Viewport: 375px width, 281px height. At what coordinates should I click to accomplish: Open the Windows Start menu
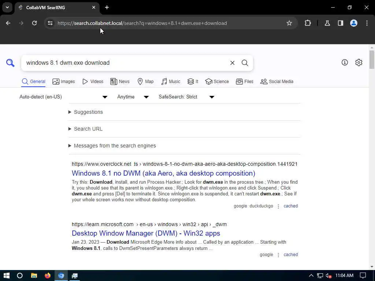(7, 276)
